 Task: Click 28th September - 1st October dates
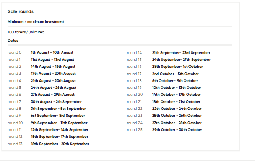click(177, 67)
